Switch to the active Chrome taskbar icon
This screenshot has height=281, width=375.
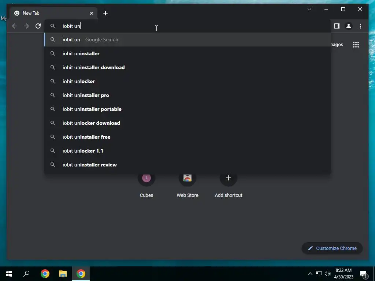(x=81, y=274)
